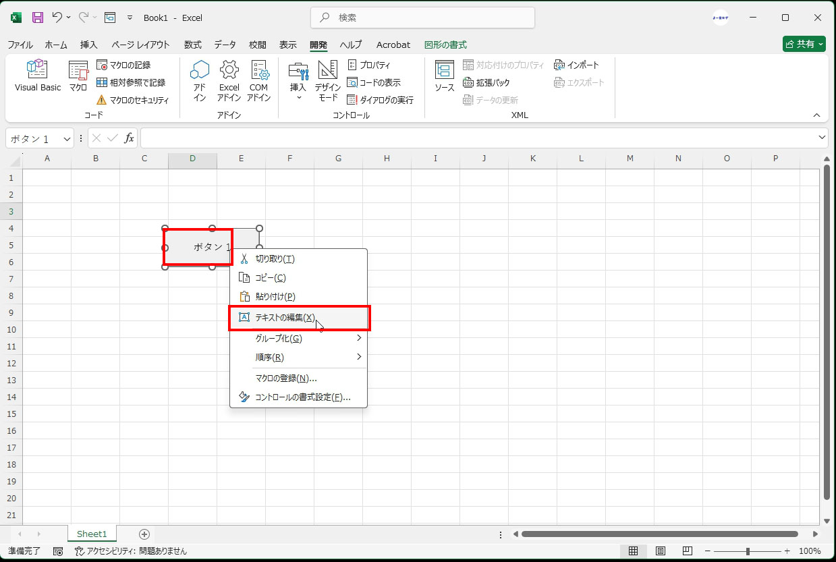
Task: Start マクロの記録 macro recording
Action: (x=123, y=65)
